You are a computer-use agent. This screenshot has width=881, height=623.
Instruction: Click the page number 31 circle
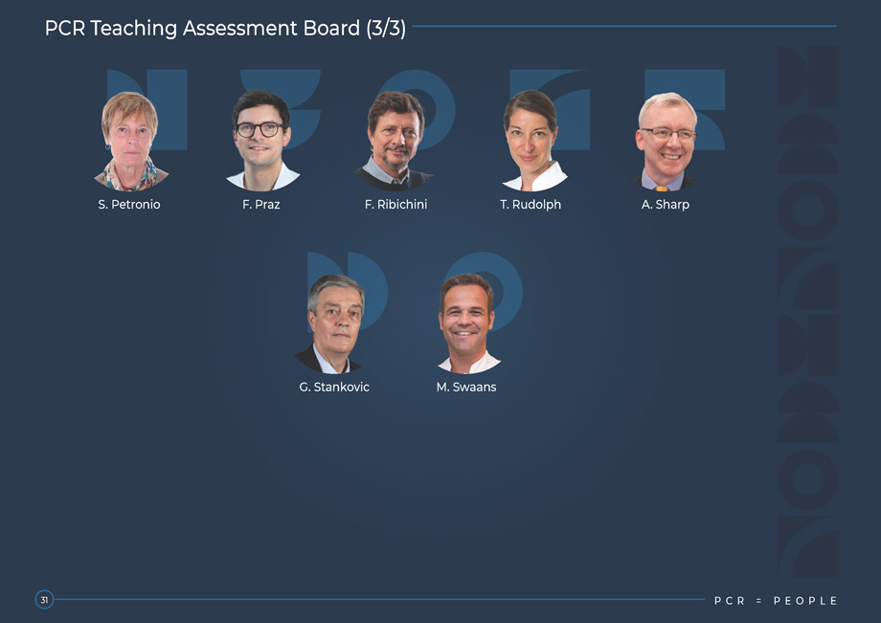coord(44,600)
